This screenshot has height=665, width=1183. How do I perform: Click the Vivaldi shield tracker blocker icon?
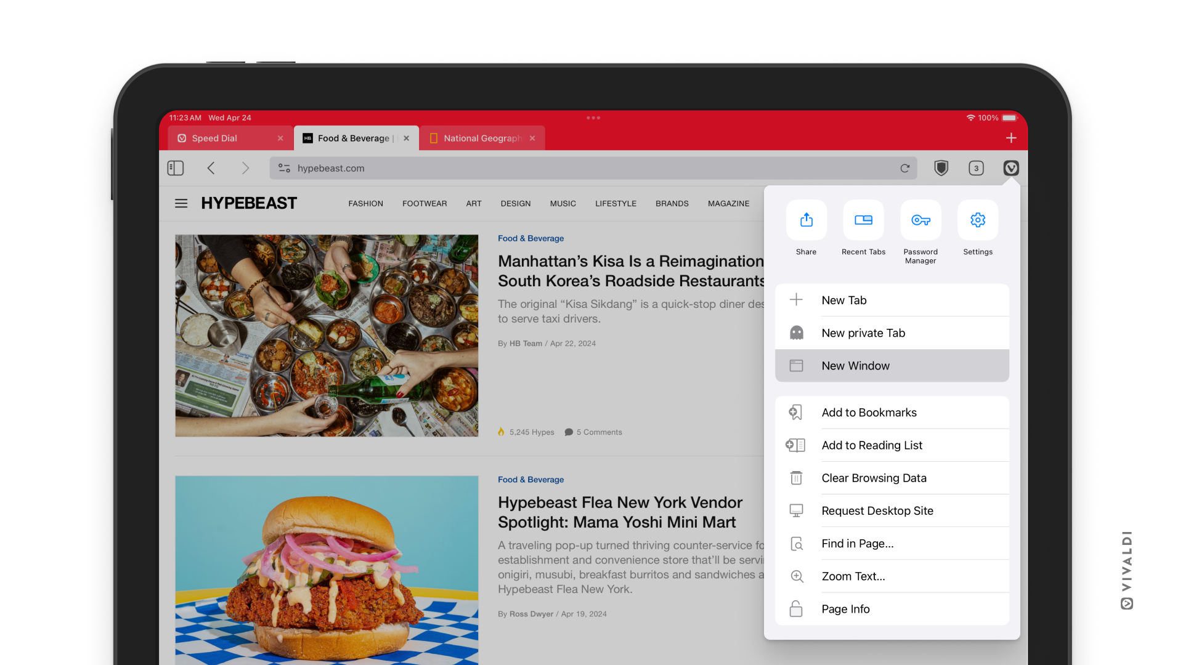tap(941, 168)
